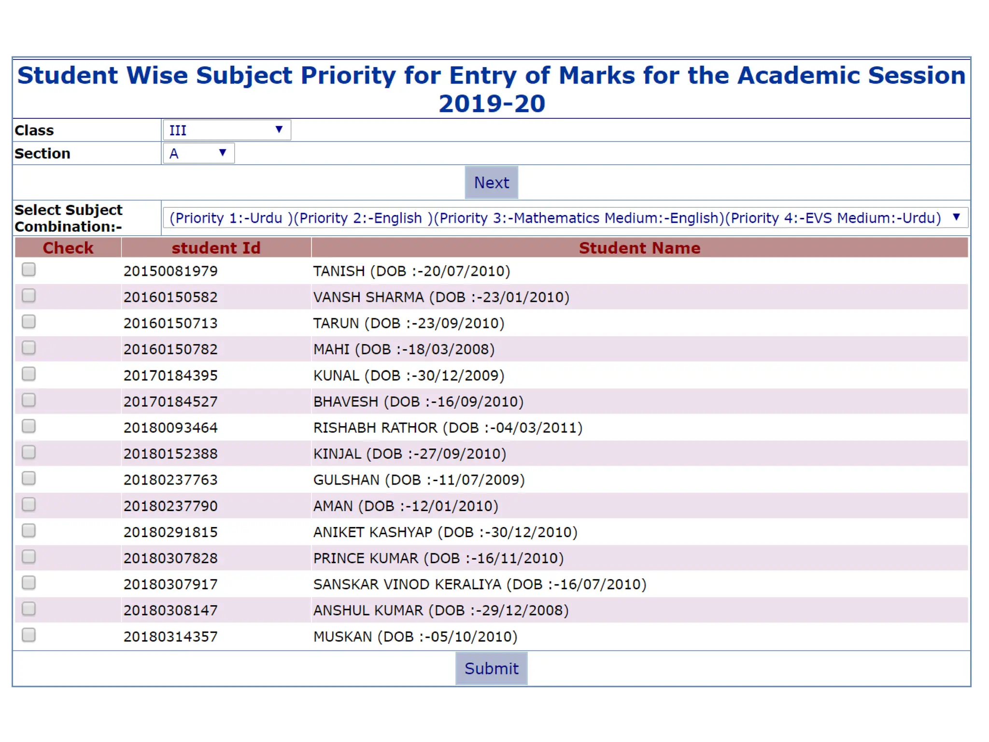Select the BHAVESH checkbox

coord(28,400)
